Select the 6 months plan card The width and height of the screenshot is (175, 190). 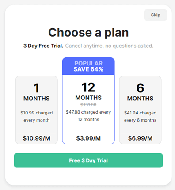click(x=140, y=110)
